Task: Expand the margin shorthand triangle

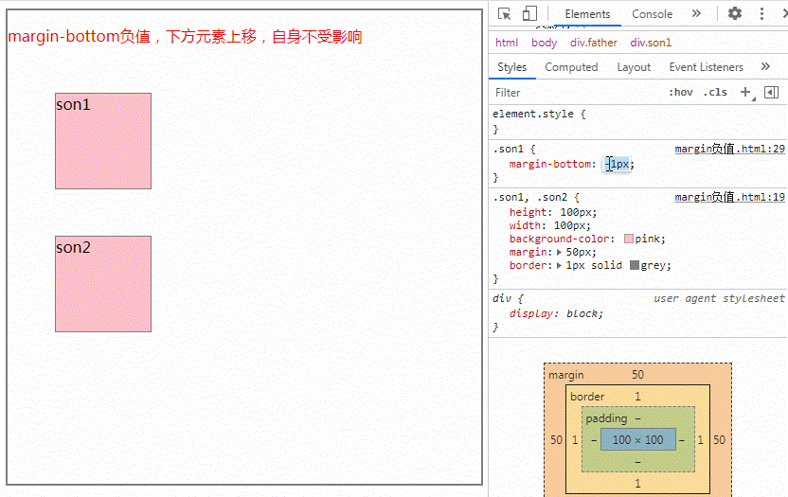Action: pyautogui.click(x=560, y=253)
